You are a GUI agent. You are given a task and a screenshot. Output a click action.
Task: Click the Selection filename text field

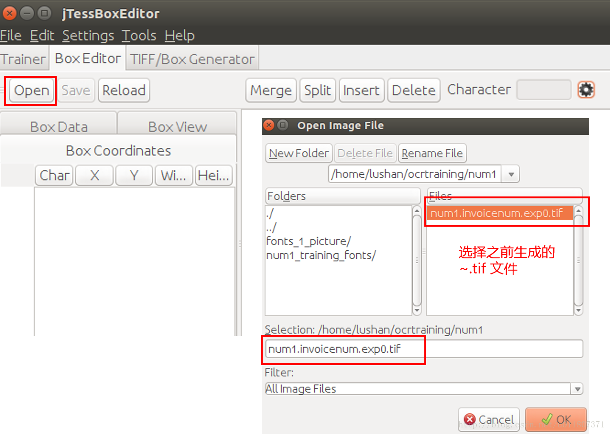424,349
